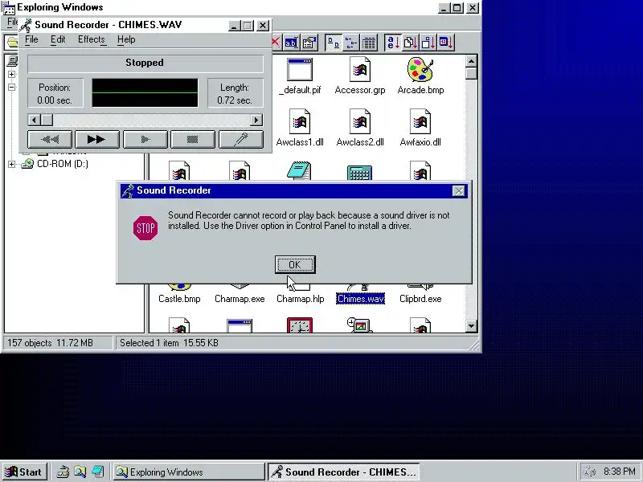Viewport: 643px width, 482px height.
Task: Open the Help menu in Sound Recorder
Action: pos(126,39)
